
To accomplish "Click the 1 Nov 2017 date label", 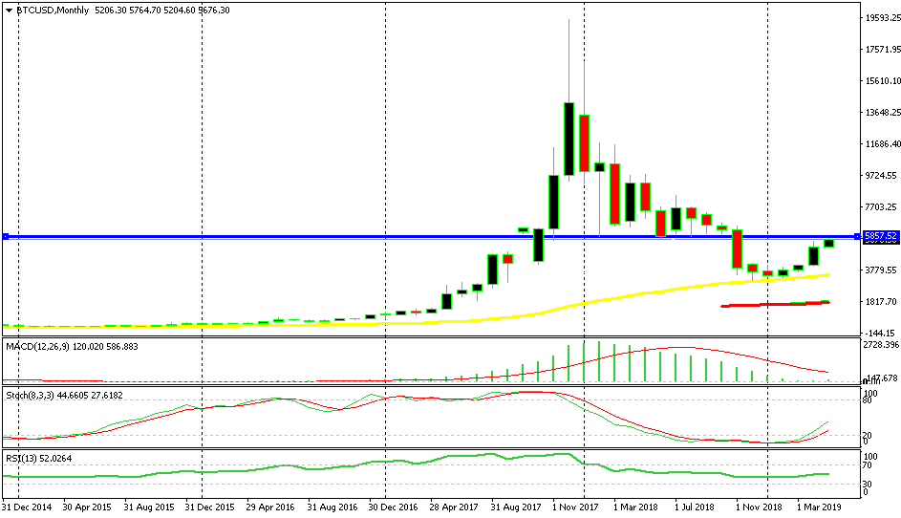I will pos(575,507).
